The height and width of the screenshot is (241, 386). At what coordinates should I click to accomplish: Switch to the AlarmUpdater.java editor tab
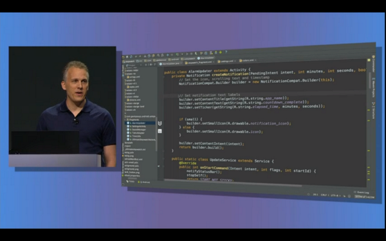171,64
